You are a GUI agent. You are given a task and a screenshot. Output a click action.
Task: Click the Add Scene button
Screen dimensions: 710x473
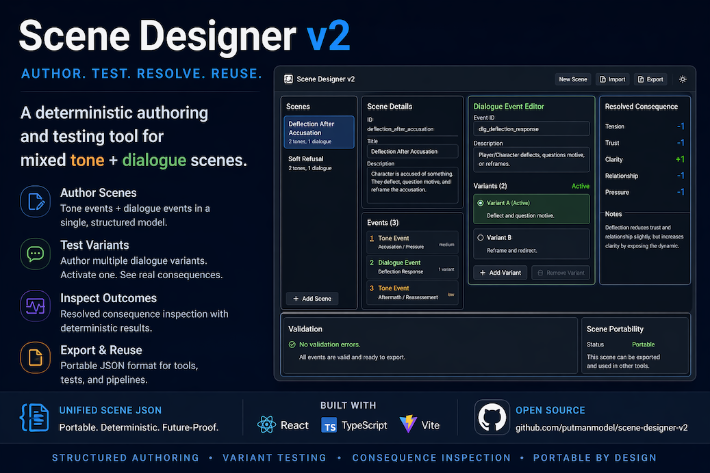[x=312, y=299]
